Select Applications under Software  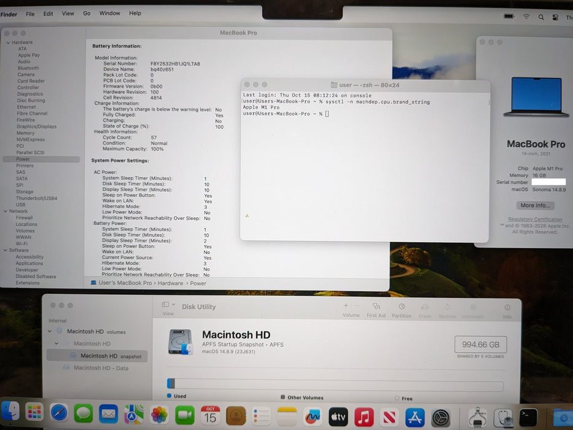click(x=29, y=264)
